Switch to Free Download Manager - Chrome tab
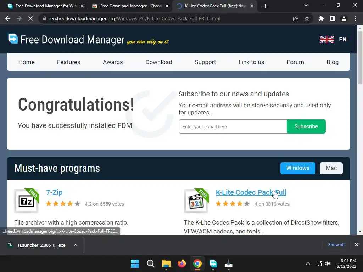Image resolution: width=363 pixels, height=272 pixels. point(130,6)
